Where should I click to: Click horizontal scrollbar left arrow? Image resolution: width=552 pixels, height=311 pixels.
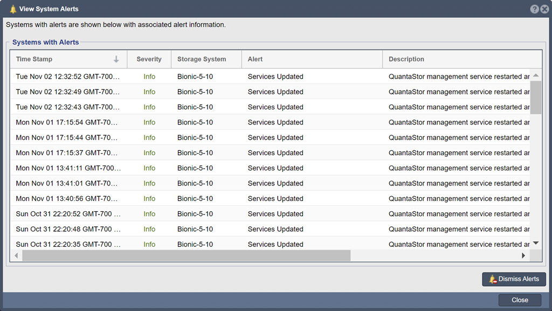(16, 255)
